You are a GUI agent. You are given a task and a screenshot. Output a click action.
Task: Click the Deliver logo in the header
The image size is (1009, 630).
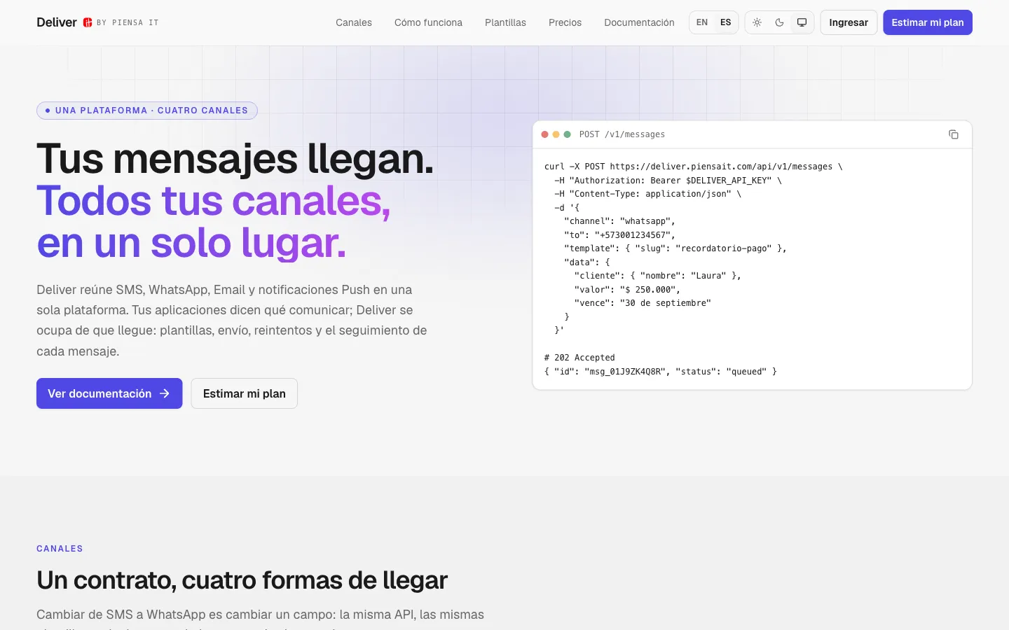57,22
